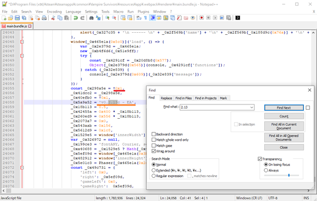Toggle synchronized vertical scrolling icon
This screenshot has width=317, height=201.
pos(123,18)
